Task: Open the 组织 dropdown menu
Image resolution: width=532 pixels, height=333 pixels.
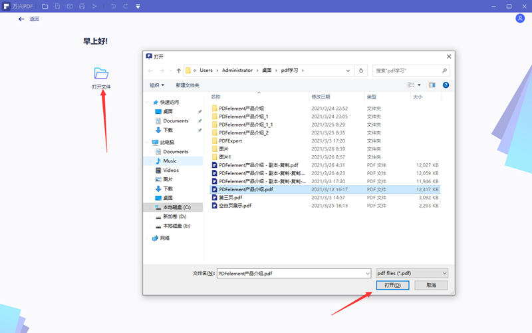Action: [x=157, y=85]
